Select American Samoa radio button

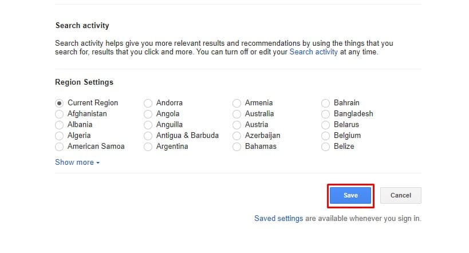click(x=60, y=147)
